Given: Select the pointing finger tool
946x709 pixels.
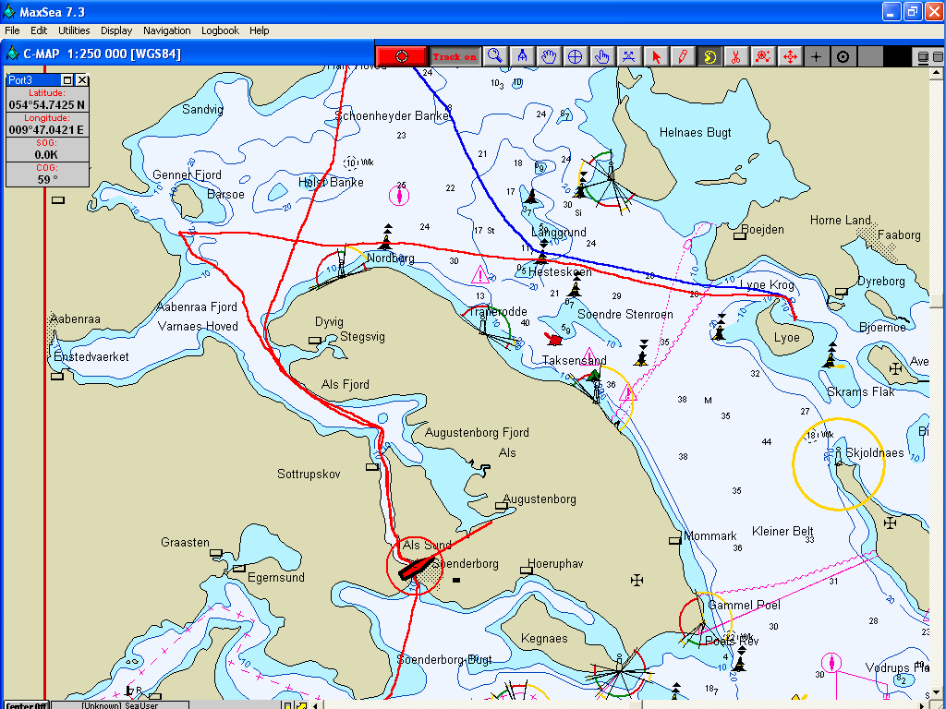Looking at the screenshot, I should [x=602, y=56].
